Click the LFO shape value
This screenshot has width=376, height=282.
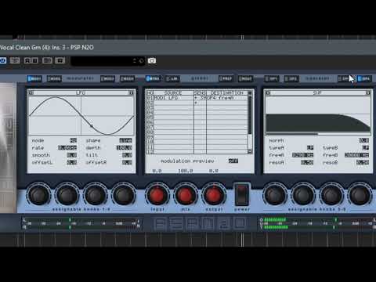click(x=125, y=140)
